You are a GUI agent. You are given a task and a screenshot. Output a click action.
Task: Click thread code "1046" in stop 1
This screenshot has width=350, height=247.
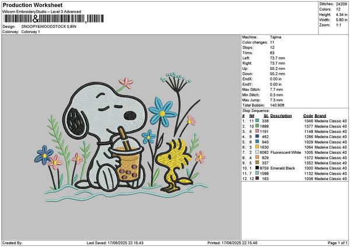click(x=309, y=121)
